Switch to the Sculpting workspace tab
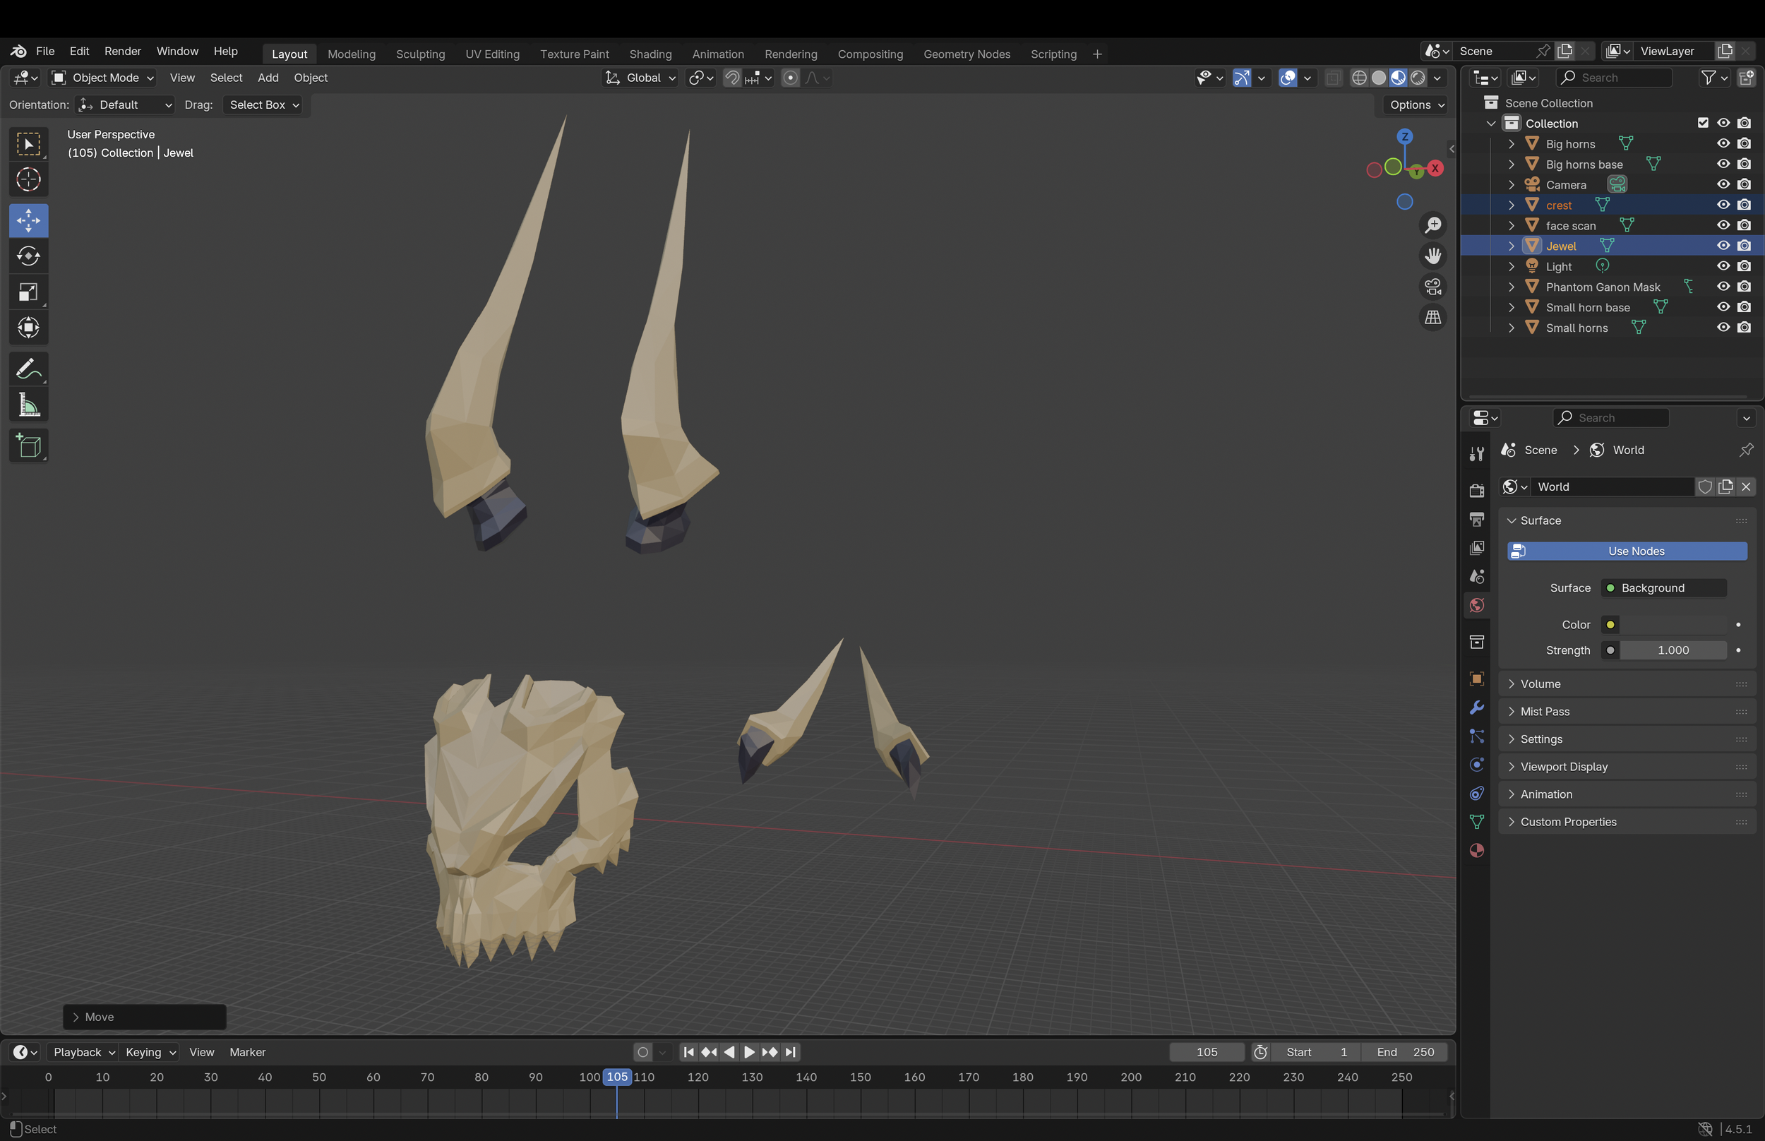Viewport: 1765px width, 1141px height. 420,54
